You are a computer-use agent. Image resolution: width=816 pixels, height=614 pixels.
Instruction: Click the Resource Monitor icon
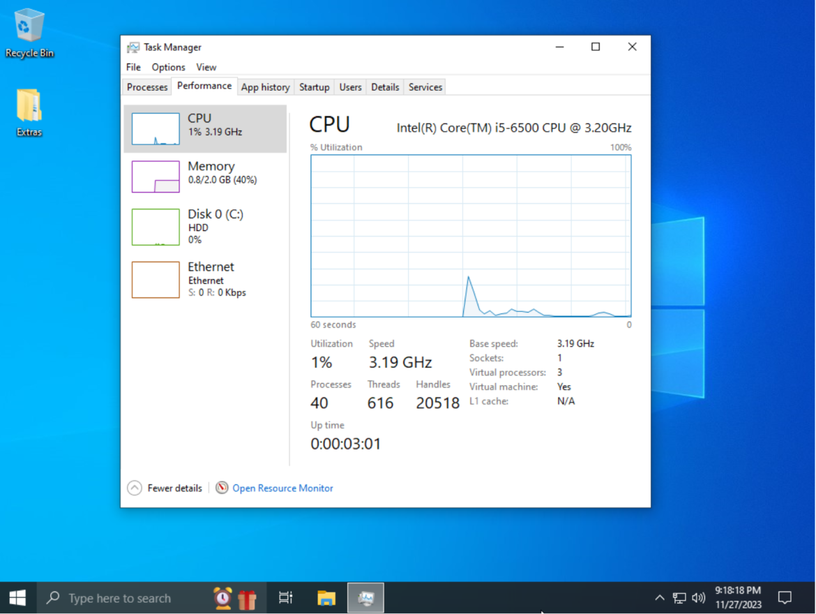coord(222,488)
